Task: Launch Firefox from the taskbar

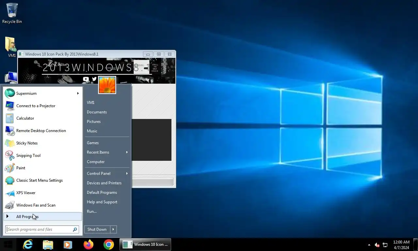Action: point(88,244)
